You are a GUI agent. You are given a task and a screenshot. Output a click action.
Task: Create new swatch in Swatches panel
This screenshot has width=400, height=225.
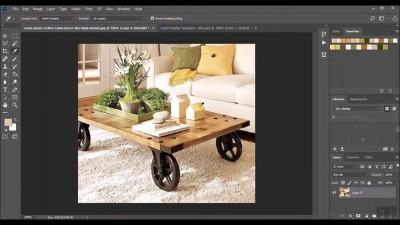382,91
